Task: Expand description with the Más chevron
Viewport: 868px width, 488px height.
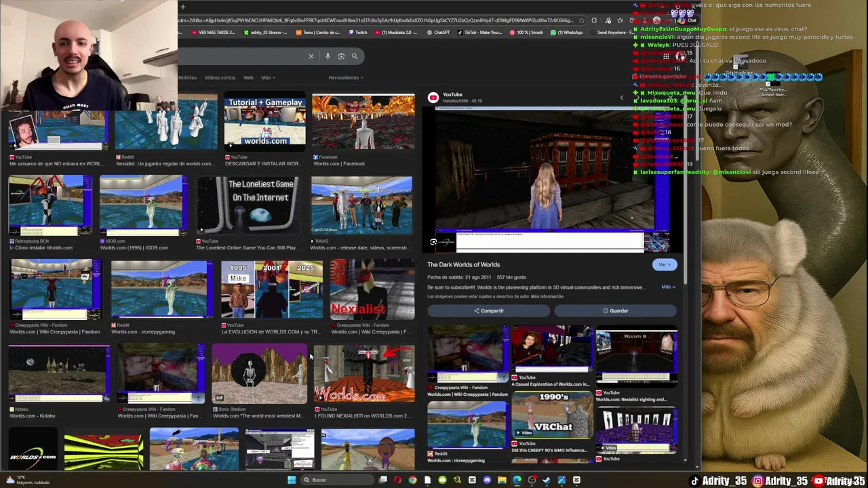Action: pos(669,287)
